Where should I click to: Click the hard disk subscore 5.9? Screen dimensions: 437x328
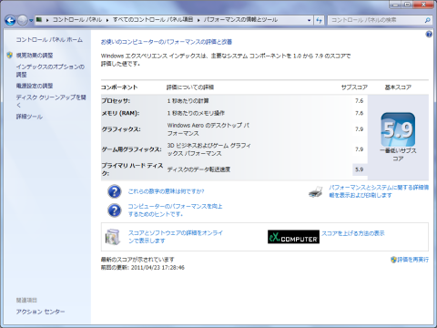(x=360, y=169)
